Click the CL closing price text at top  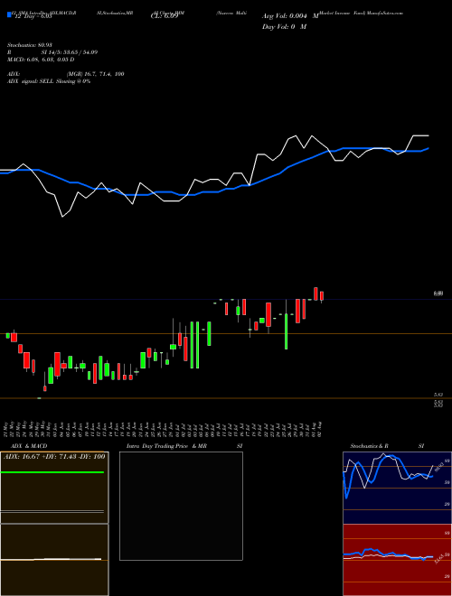(164, 16)
